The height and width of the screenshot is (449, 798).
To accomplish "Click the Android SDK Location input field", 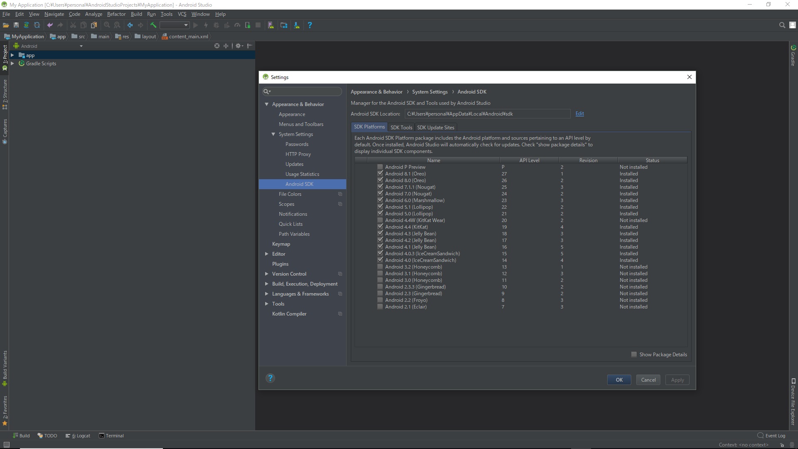I will tap(487, 113).
